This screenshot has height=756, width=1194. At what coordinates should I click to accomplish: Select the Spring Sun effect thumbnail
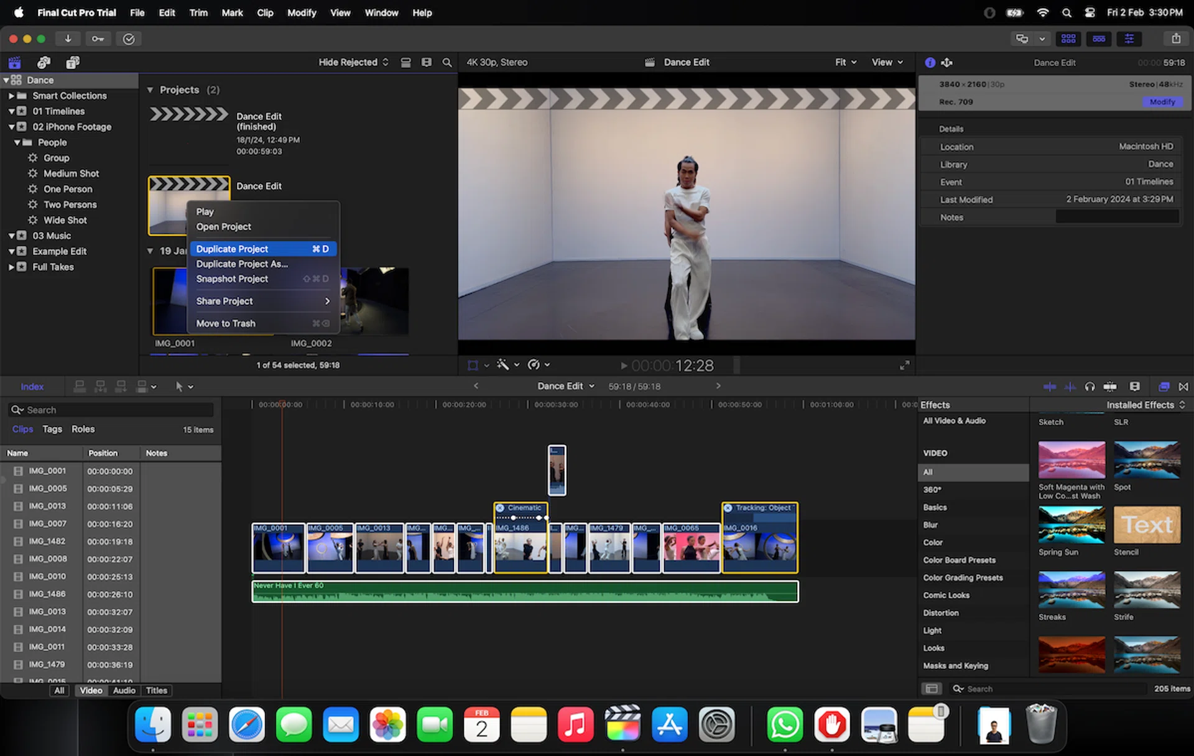click(x=1071, y=524)
